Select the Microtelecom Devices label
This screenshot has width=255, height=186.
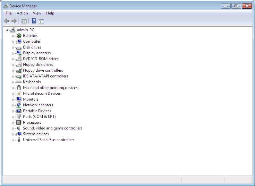pyautogui.click(x=42, y=93)
